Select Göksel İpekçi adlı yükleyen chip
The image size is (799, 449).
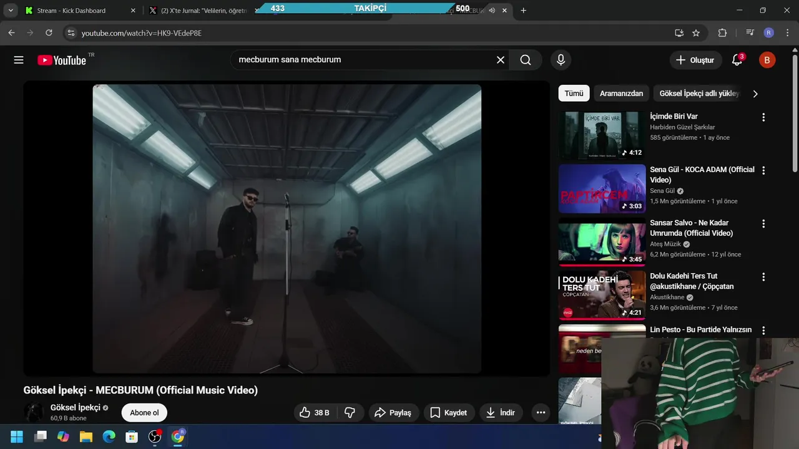[x=699, y=94]
